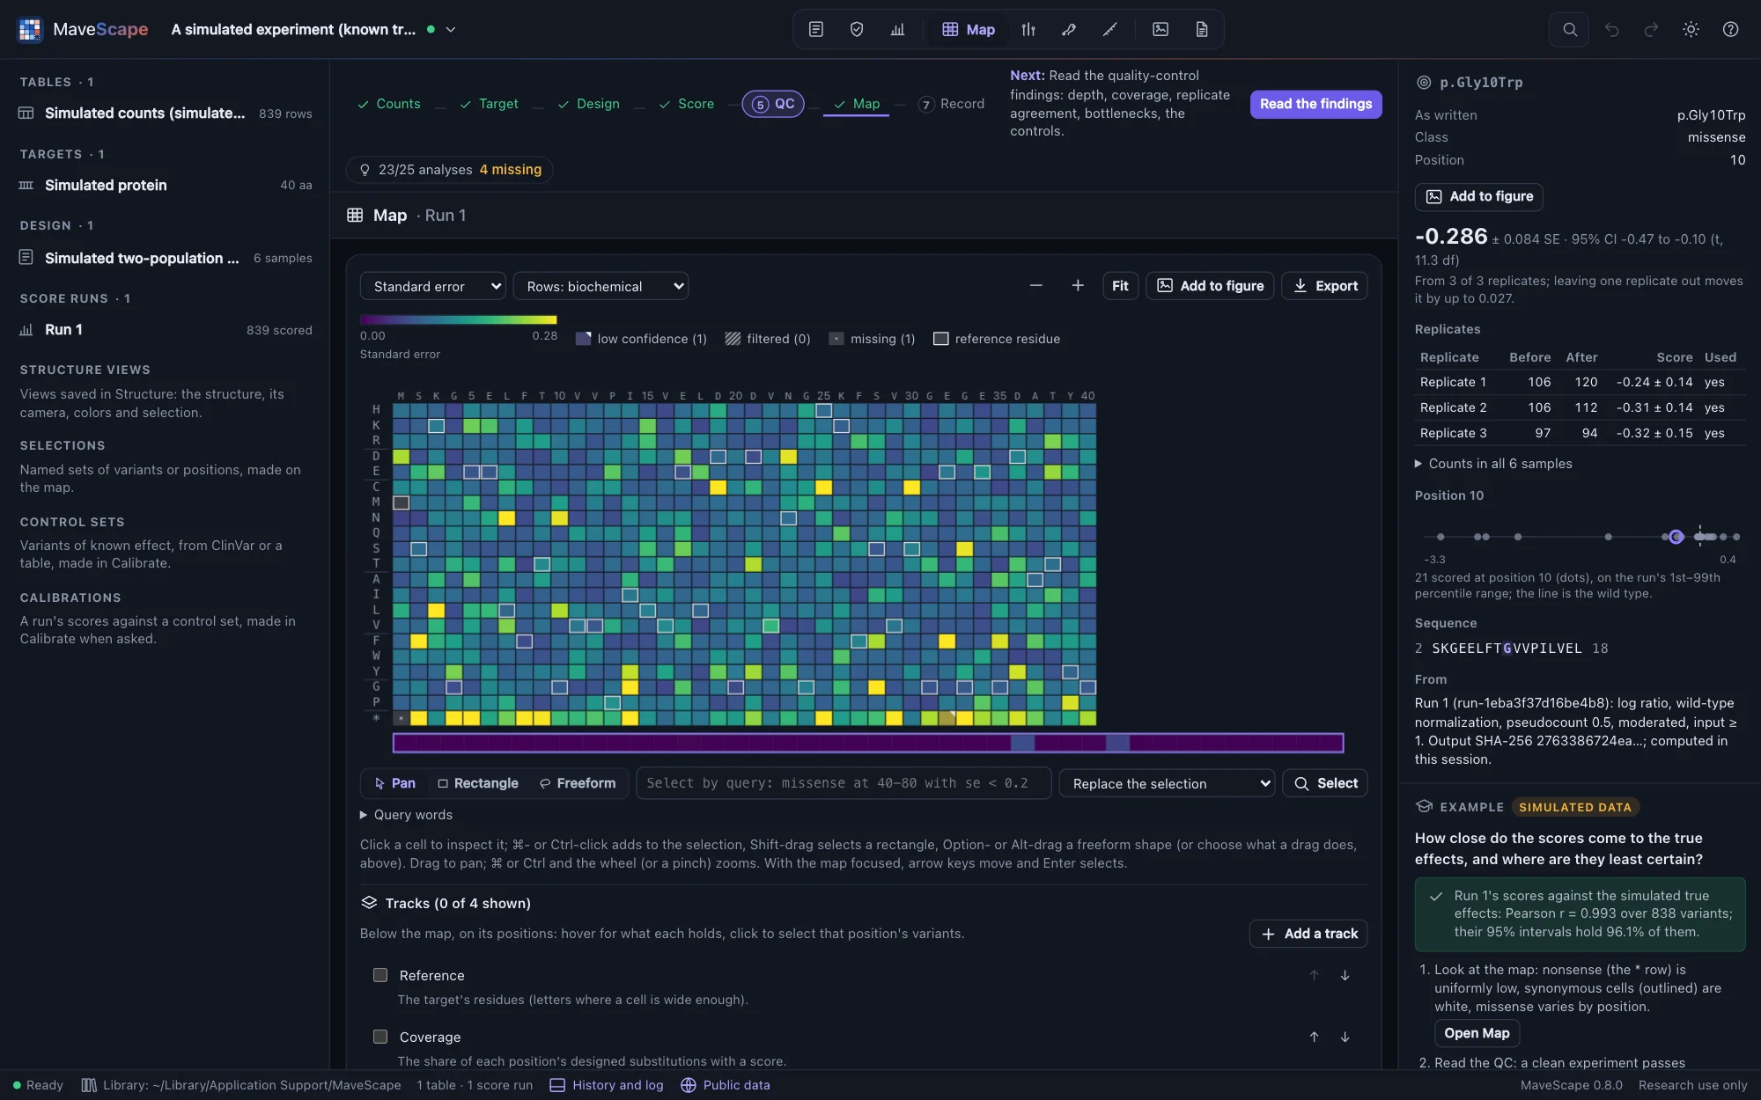Click the Add a track button
The image size is (1761, 1100).
[1308, 934]
